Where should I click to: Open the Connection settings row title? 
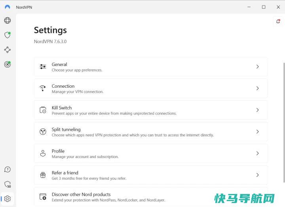(63, 86)
